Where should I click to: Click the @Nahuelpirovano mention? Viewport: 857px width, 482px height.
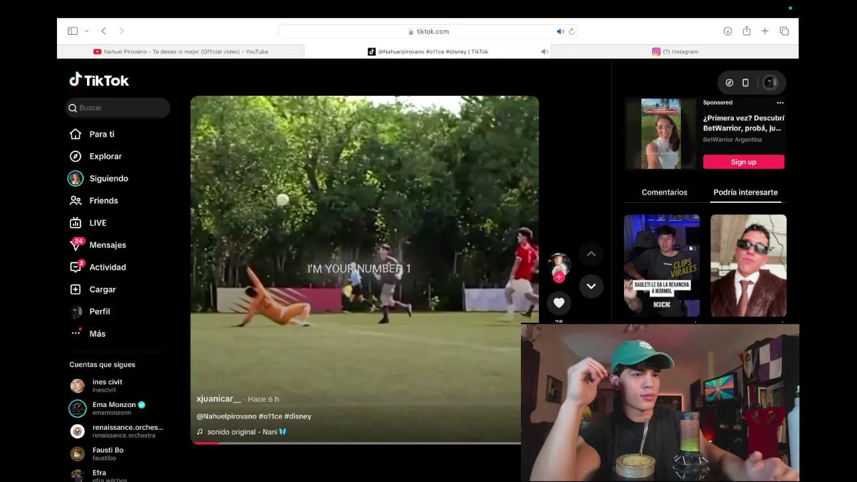[226, 416]
